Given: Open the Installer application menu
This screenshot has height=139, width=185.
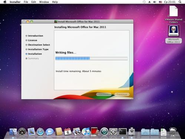Looking at the screenshot, I should [x=15, y=2].
